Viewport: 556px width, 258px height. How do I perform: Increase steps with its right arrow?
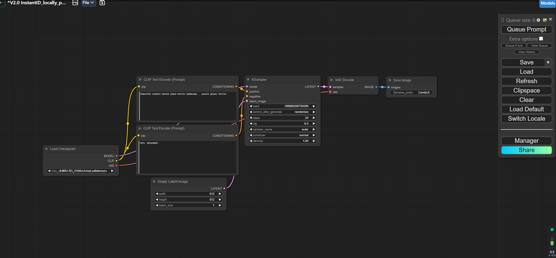pyautogui.click(x=314, y=118)
